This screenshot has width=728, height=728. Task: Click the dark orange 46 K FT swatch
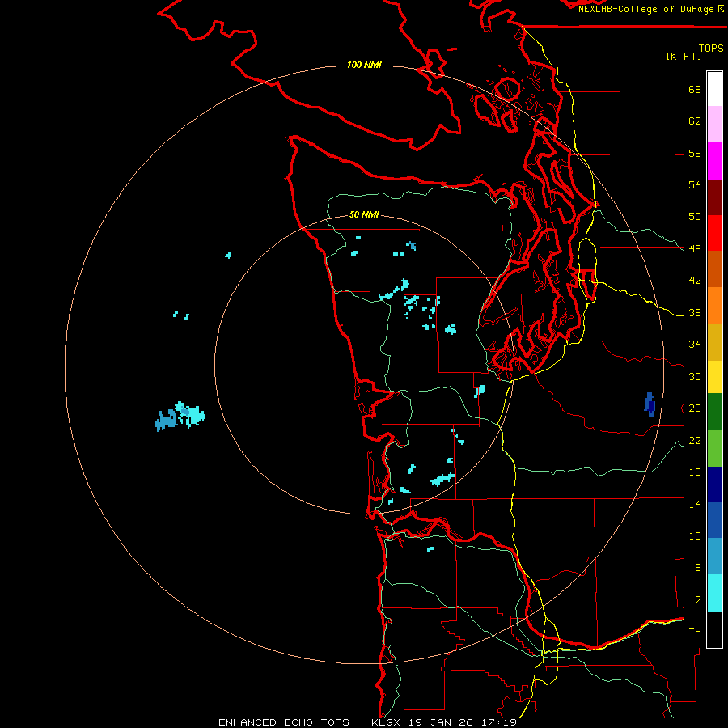click(x=714, y=269)
